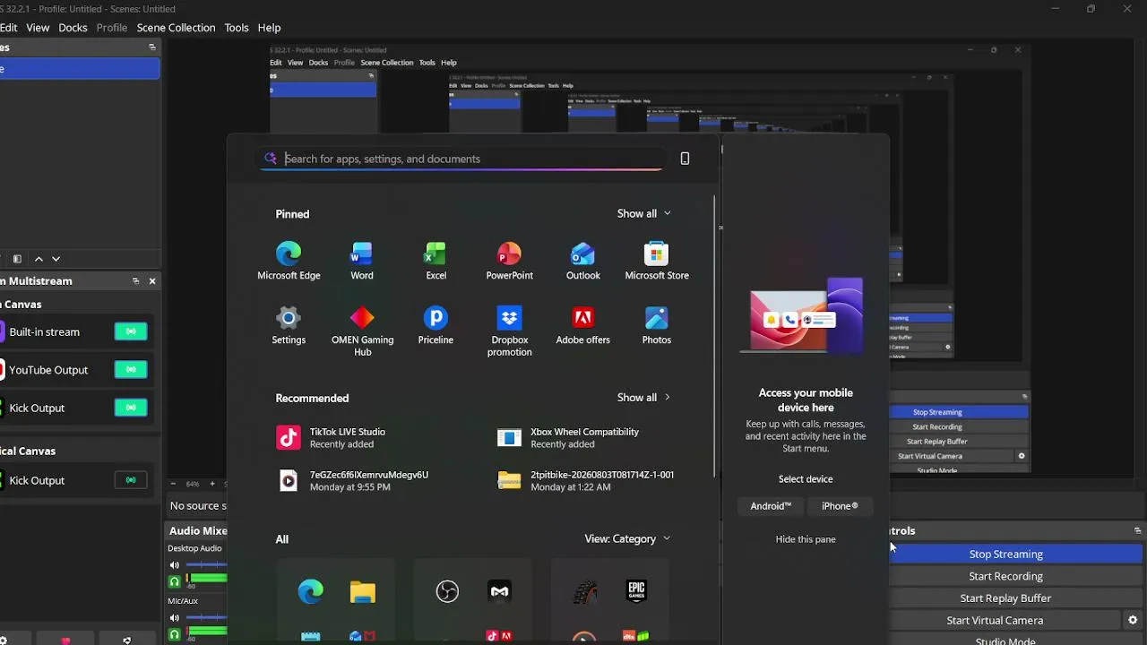Zoom in the OBS preview
Viewport: 1147px width, 645px height.
212,484
